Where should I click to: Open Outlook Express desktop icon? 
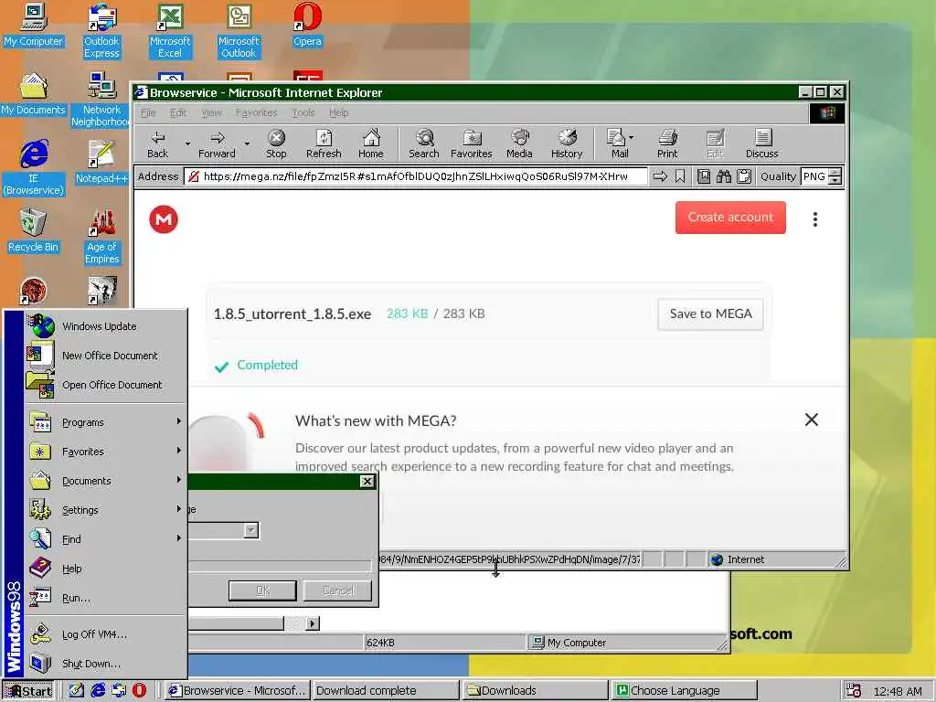[101, 31]
